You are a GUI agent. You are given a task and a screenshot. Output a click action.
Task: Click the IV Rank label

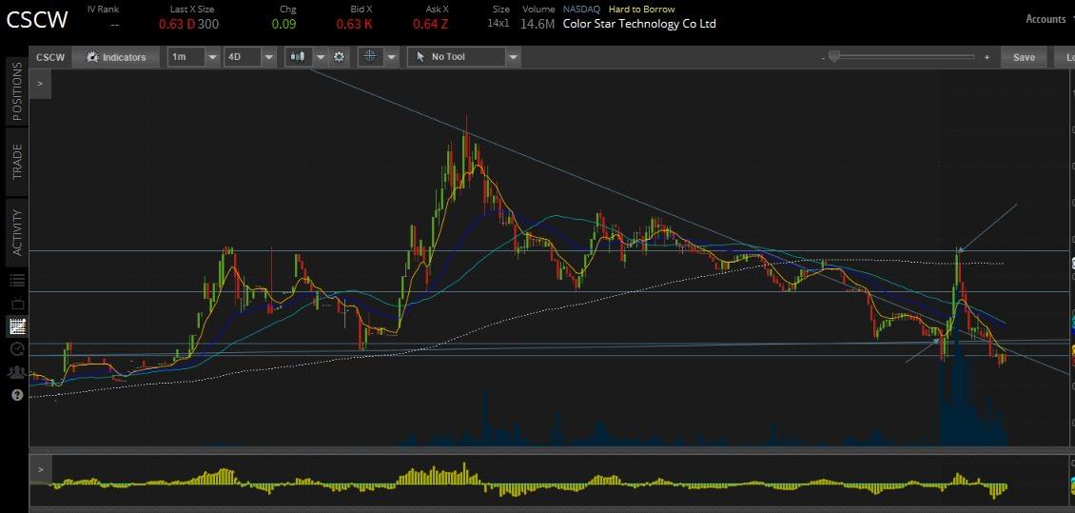[x=103, y=9]
